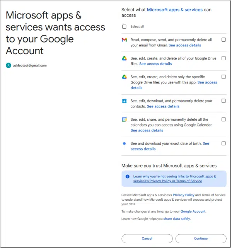
Task: Click the Drive icon beside 'only the specific Google Drive files'
Action: tap(125, 77)
